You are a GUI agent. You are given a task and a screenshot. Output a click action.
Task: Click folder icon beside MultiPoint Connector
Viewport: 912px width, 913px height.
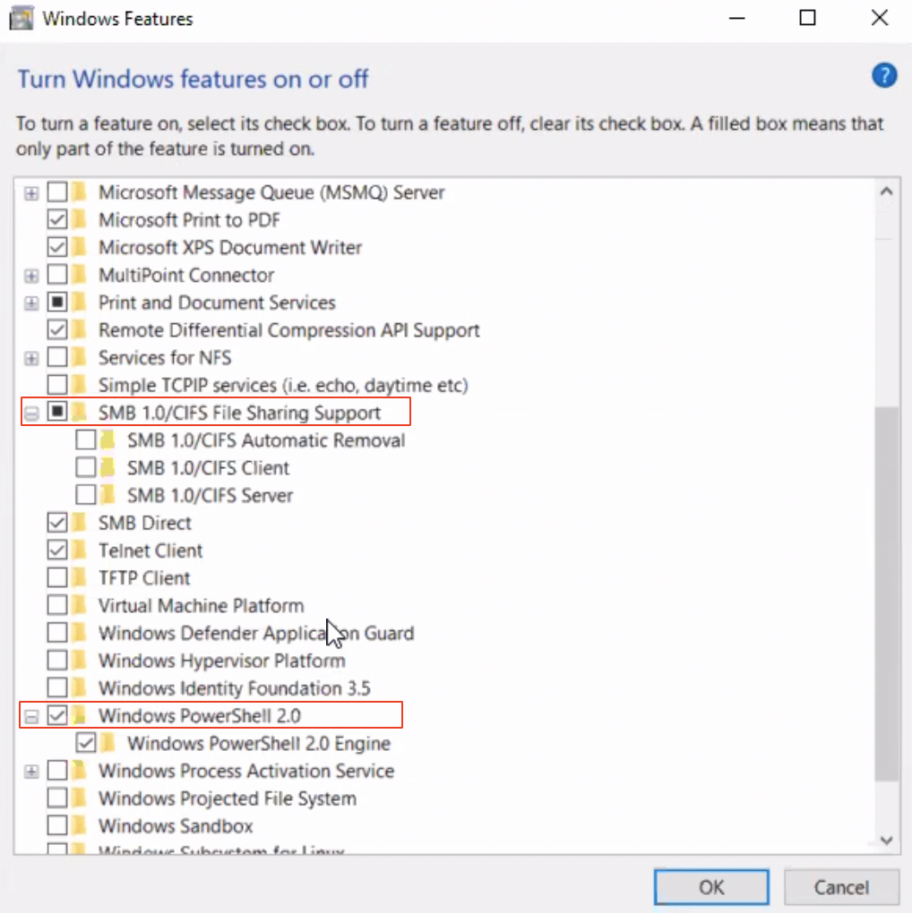80,274
